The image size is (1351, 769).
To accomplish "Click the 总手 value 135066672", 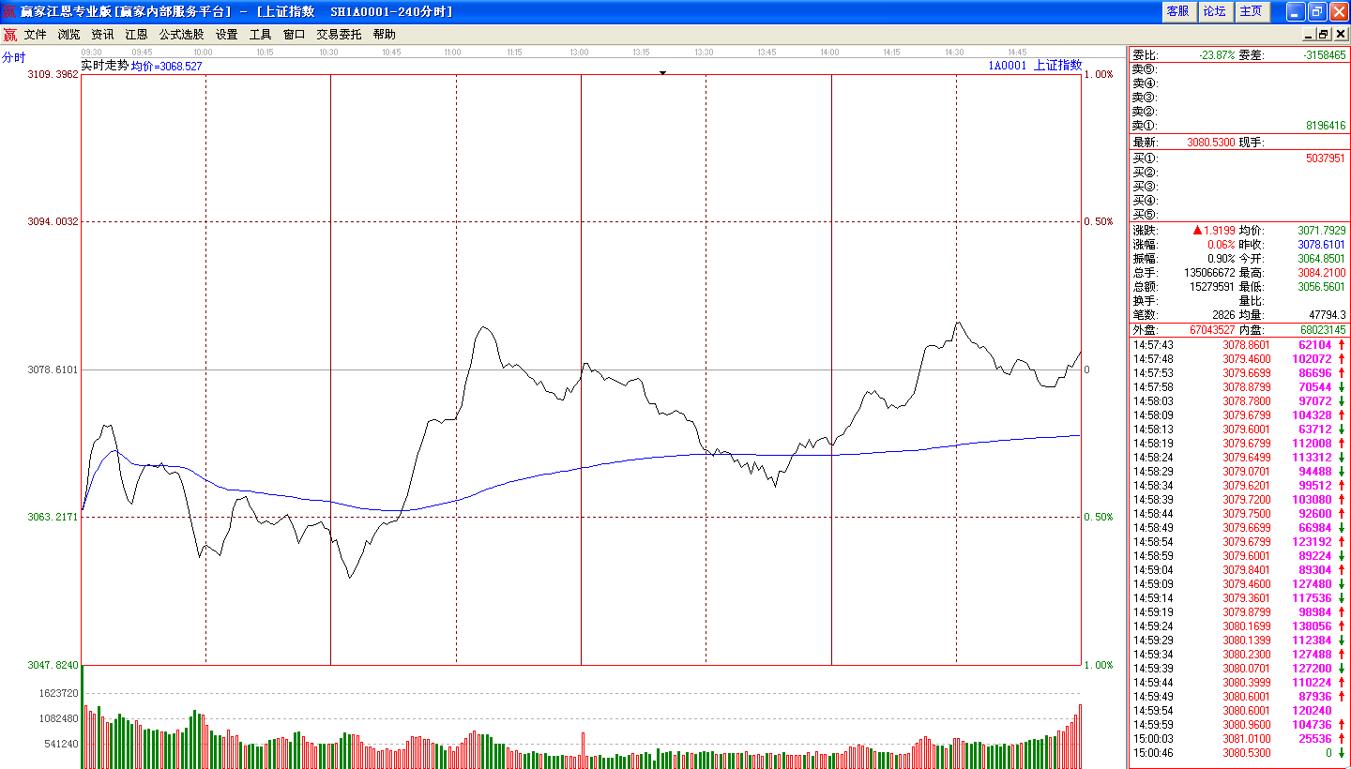I will pyautogui.click(x=1209, y=272).
